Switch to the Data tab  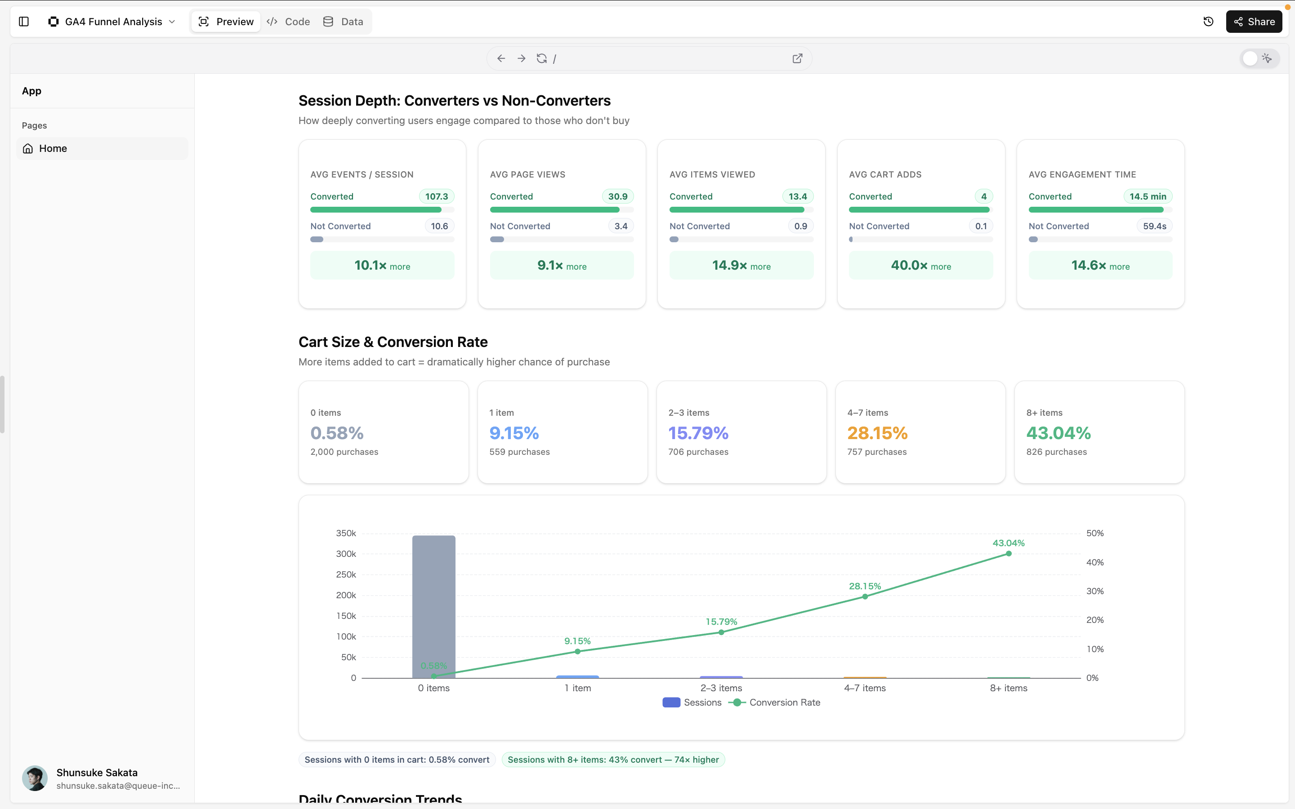tap(343, 22)
